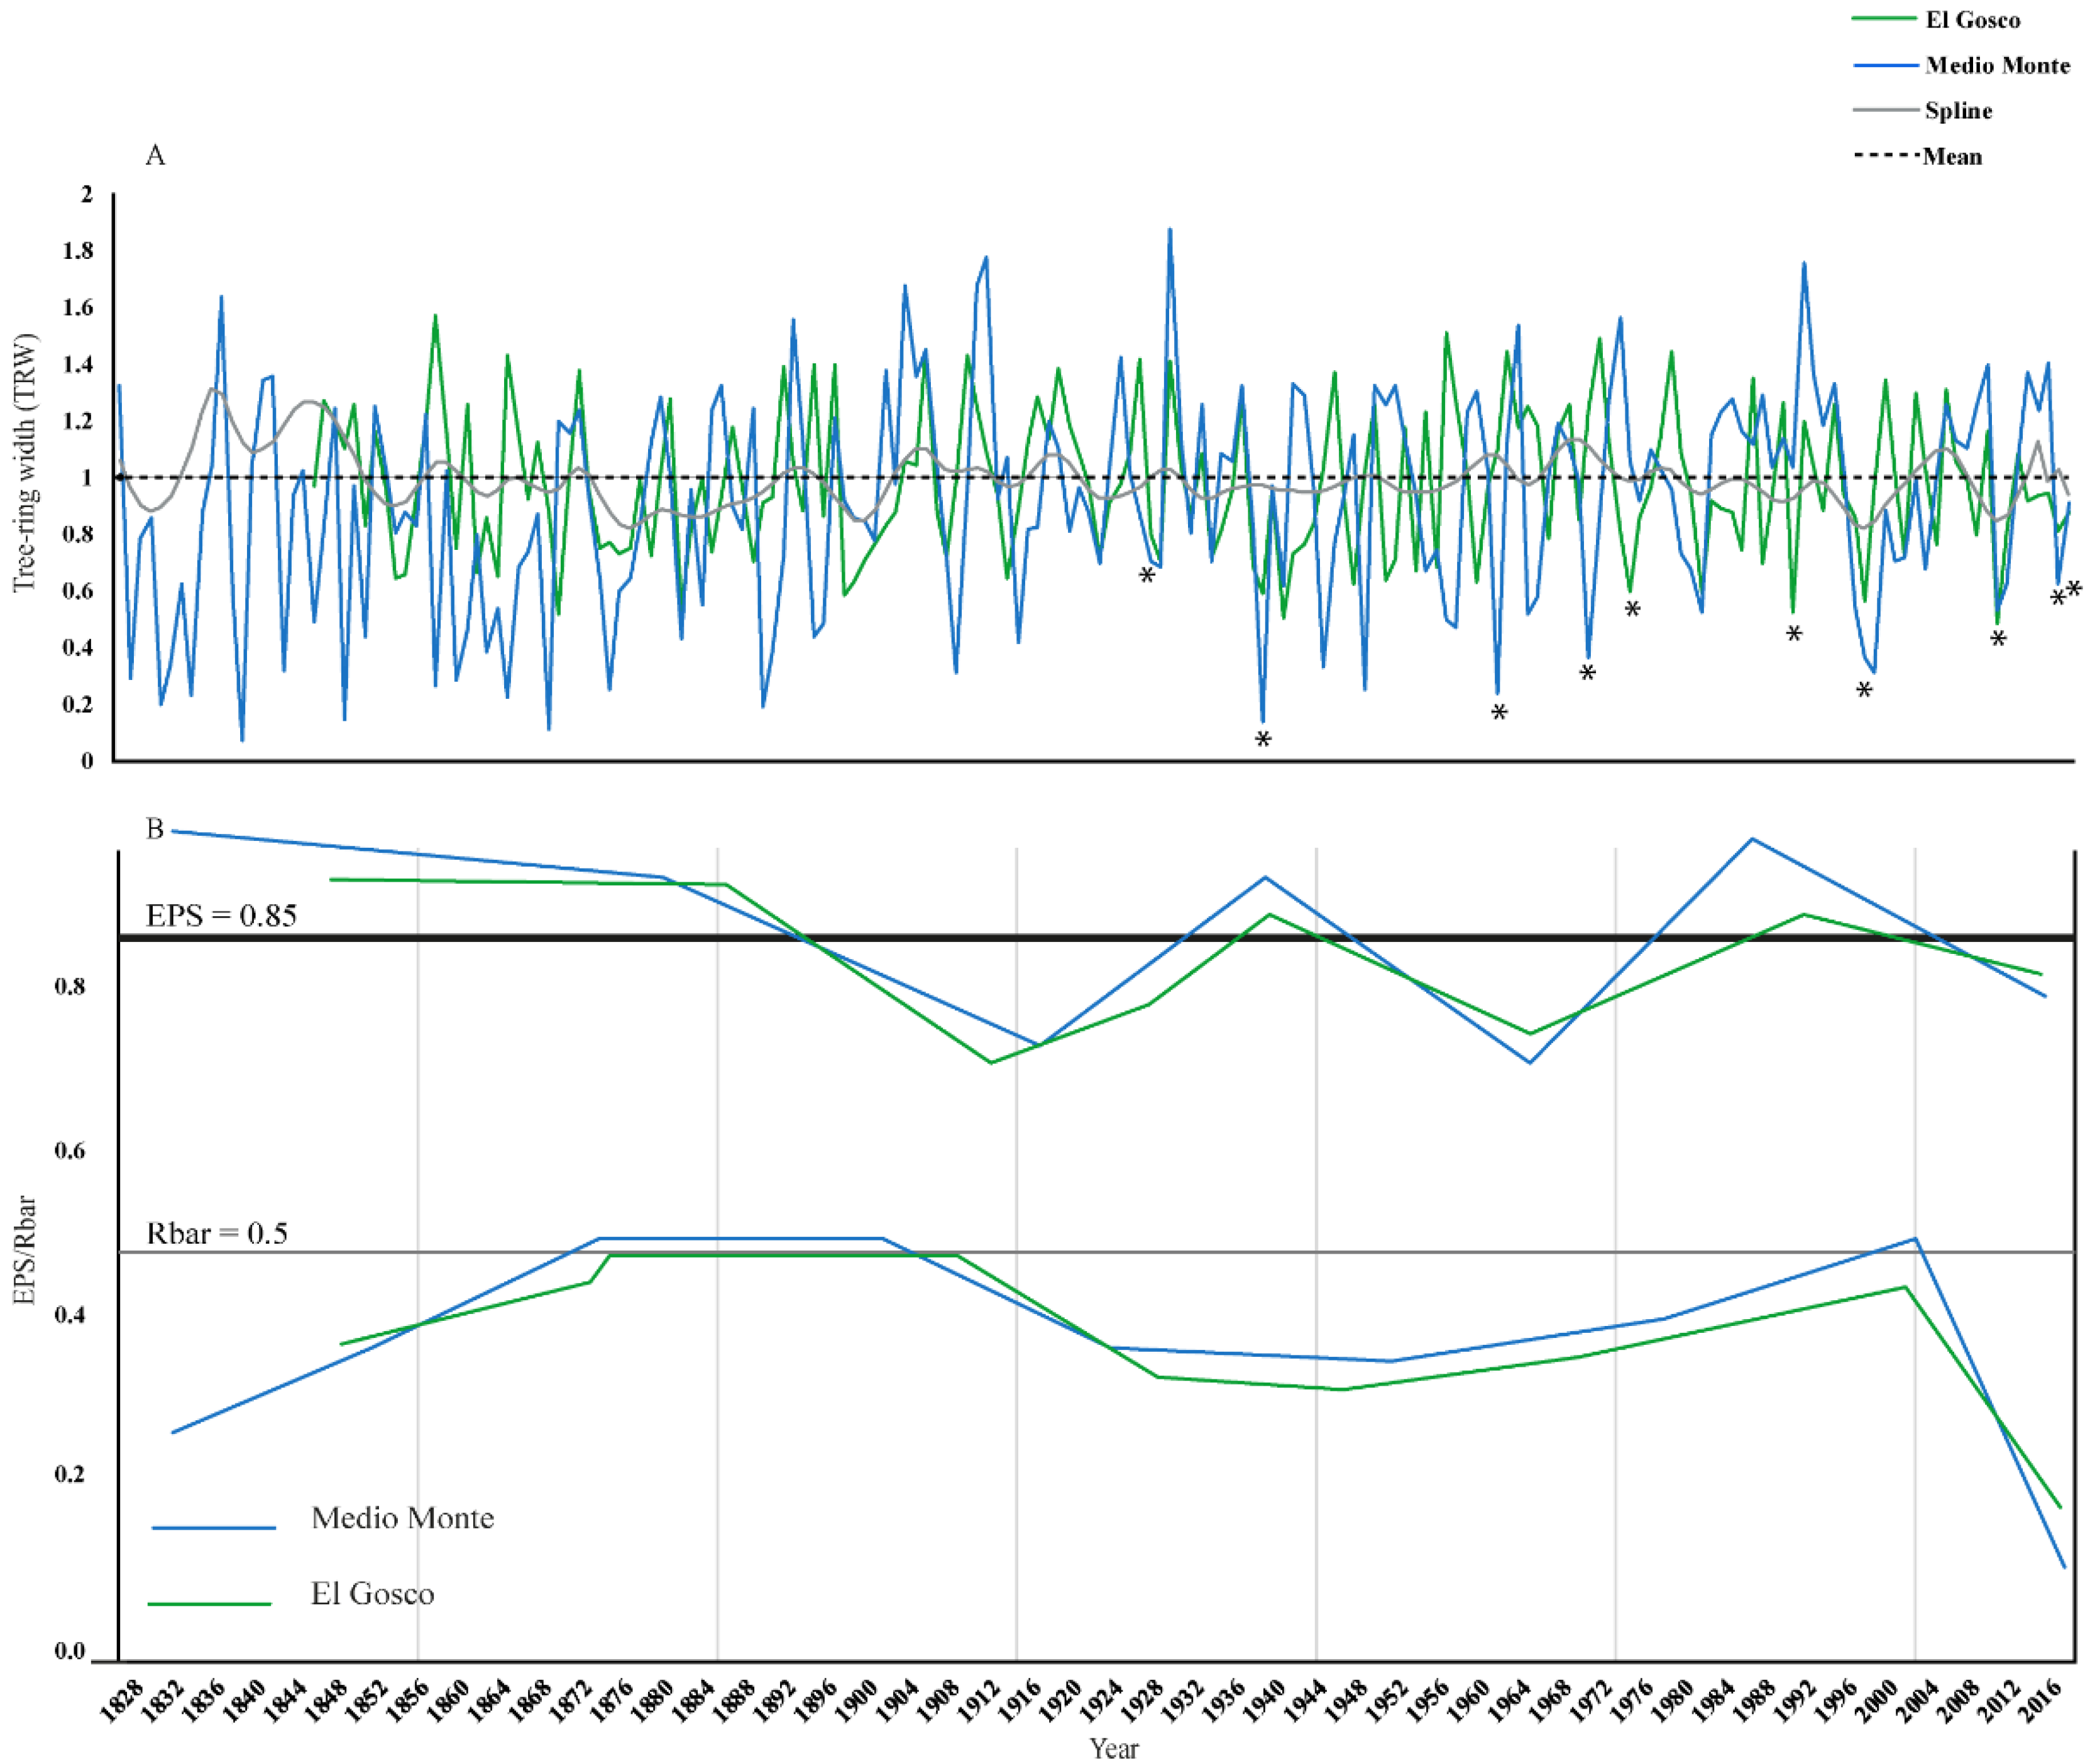
Task: Click the Rbar = 0.5 threshold label
Action: click(217, 1234)
